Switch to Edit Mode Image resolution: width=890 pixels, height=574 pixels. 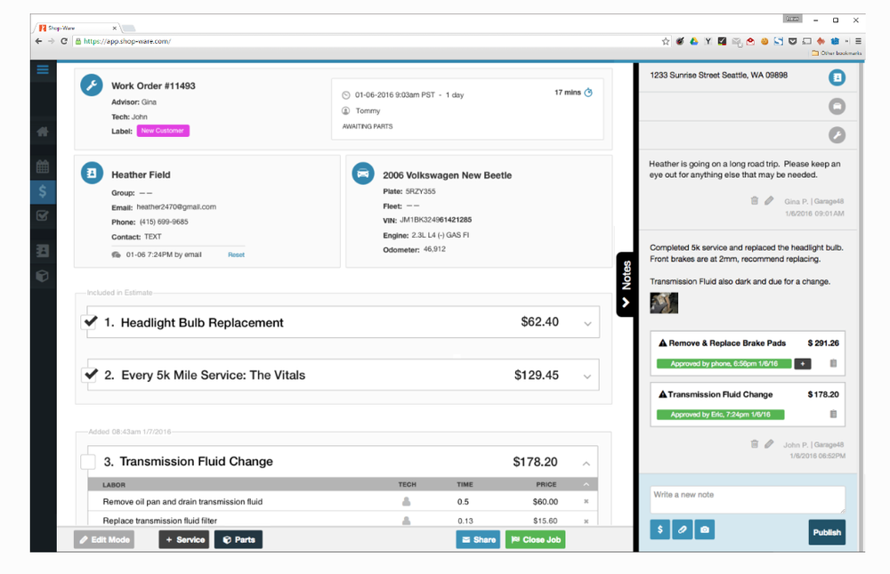pos(104,539)
